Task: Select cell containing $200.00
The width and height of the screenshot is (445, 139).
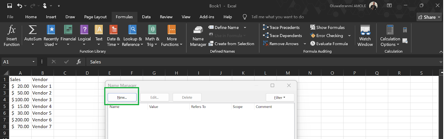Action: (x=20, y=120)
